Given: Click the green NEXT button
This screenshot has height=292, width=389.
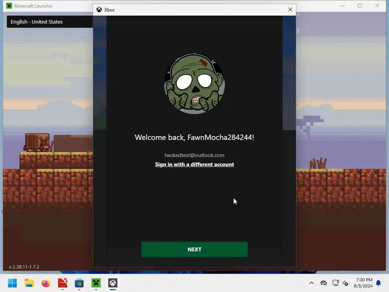Looking at the screenshot, I should tap(194, 249).
